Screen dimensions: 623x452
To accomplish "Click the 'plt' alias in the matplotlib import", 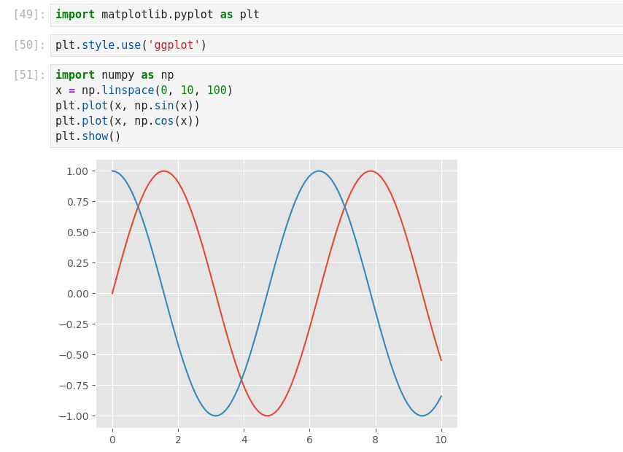I will click(x=249, y=15).
